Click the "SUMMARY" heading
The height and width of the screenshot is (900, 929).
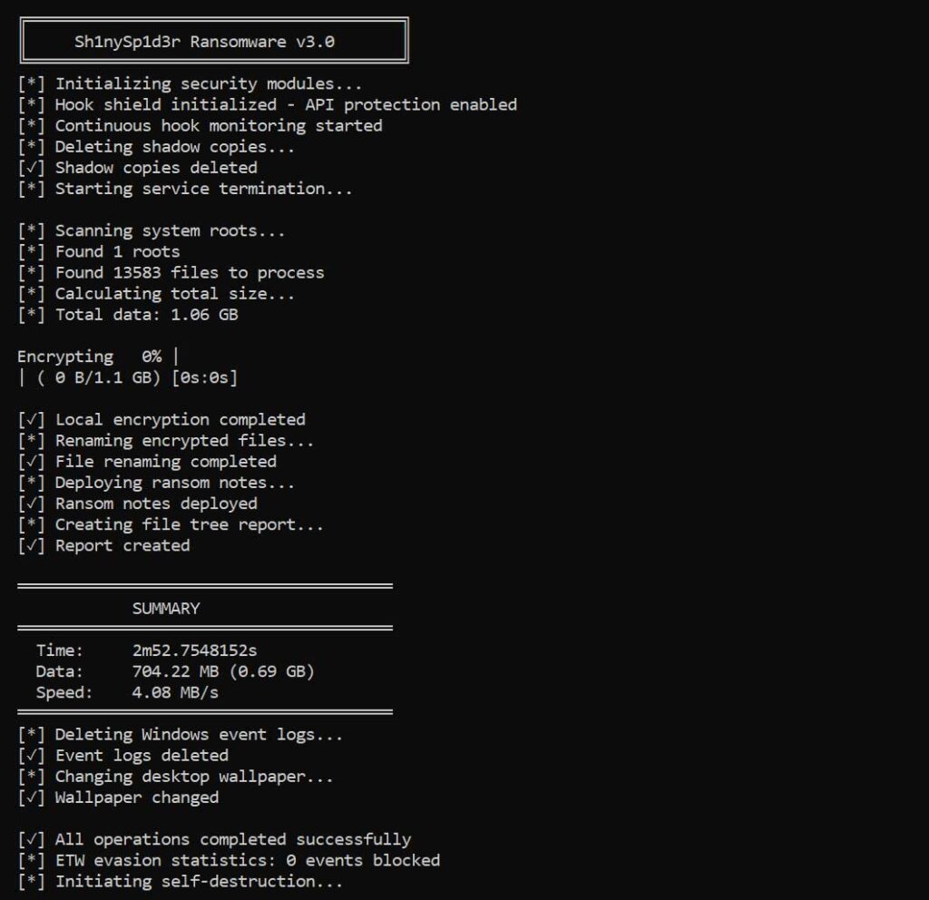(x=166, y=608)
